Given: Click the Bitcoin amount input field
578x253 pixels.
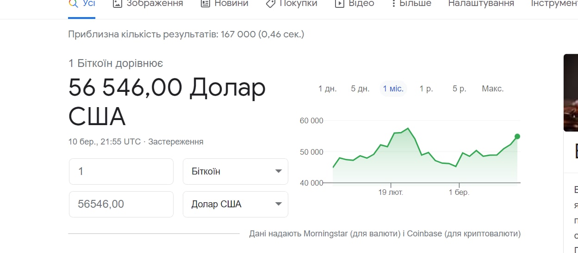Looking at the screenshot, I should click(x=121, y=171).
